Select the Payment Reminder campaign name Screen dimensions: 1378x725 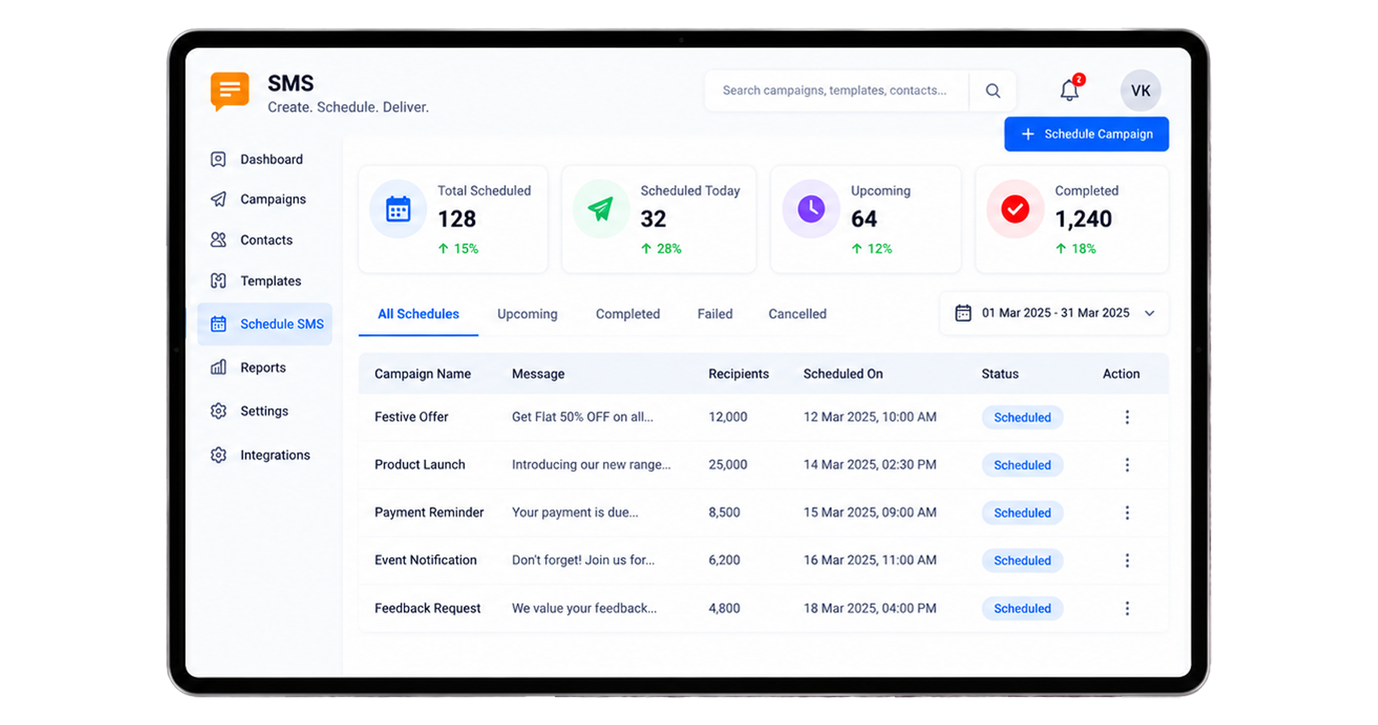click(x=429, y=512)
